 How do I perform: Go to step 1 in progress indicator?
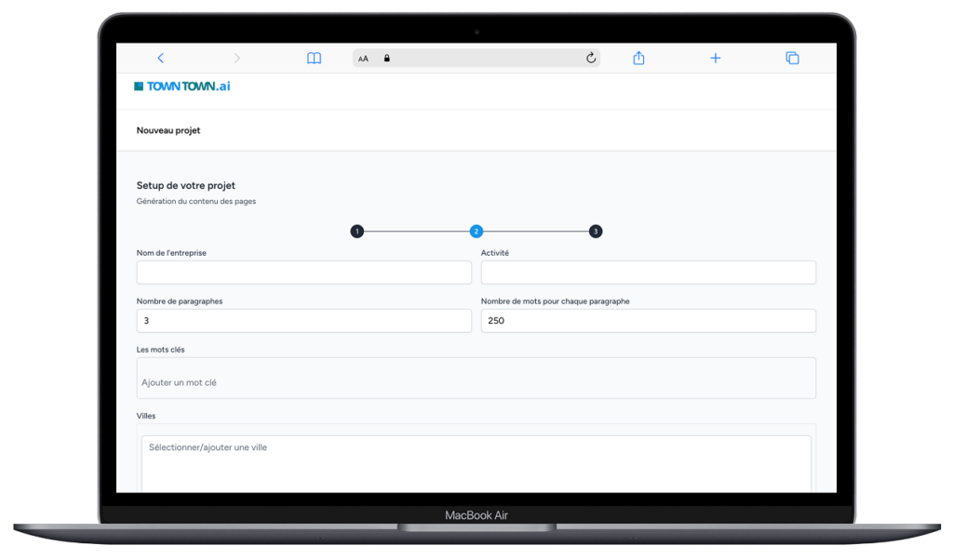(356, 232)
